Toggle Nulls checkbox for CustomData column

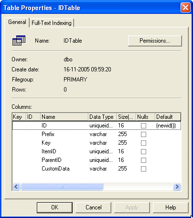click(x=143, y=169)
